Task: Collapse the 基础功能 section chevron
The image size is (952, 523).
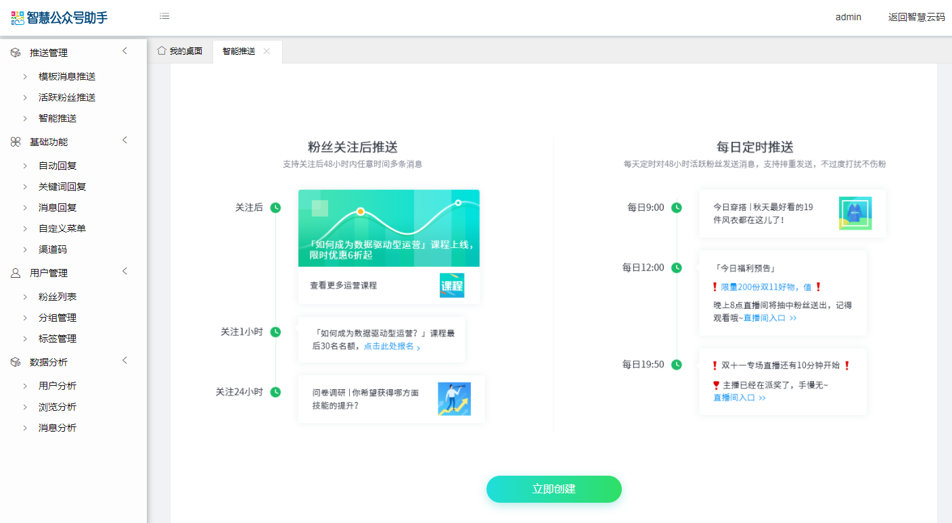Action: pyautogui.click(x=124, y=141)
